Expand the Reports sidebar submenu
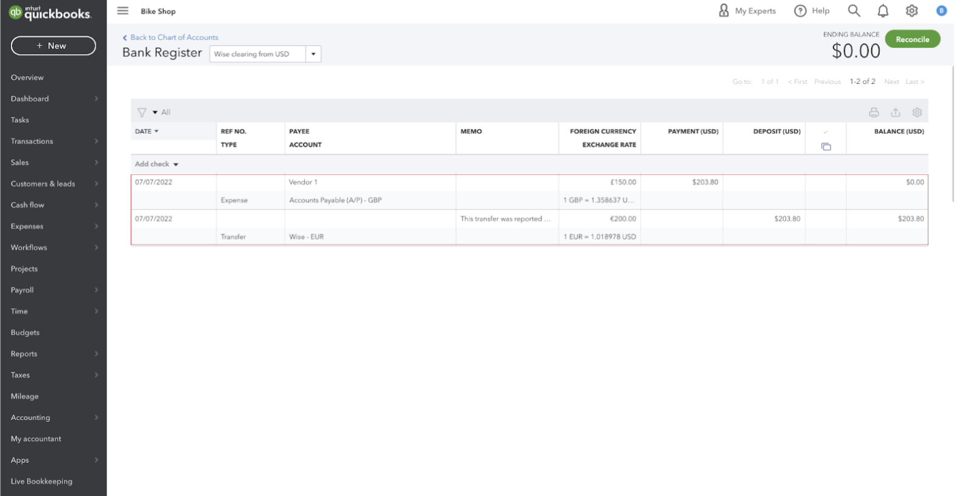 [96, 354]
